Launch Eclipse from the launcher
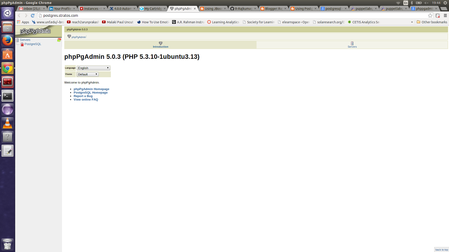Screen dimensions: 449x252 [x=8, y=109]
